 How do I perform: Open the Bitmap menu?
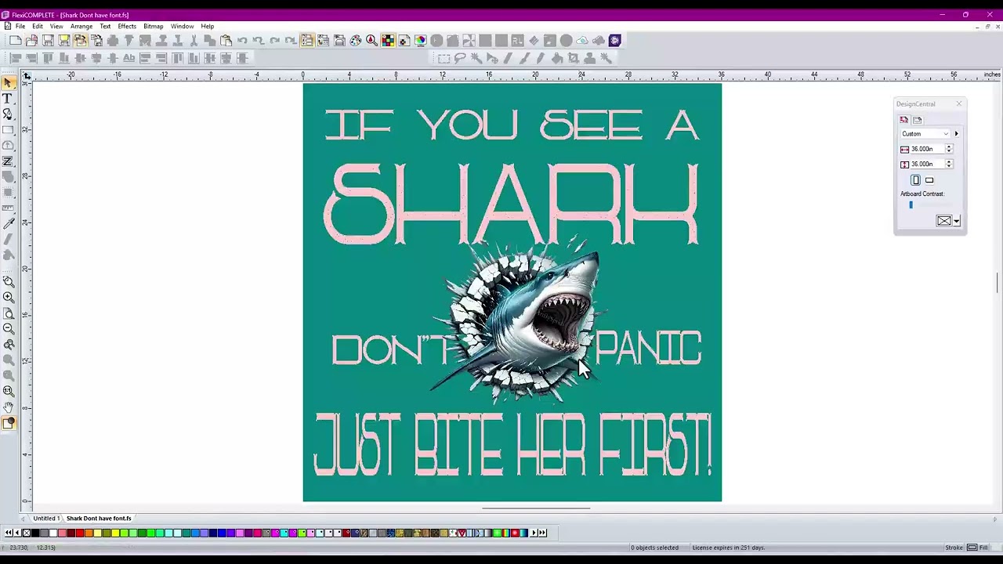[x=154, y=27]
